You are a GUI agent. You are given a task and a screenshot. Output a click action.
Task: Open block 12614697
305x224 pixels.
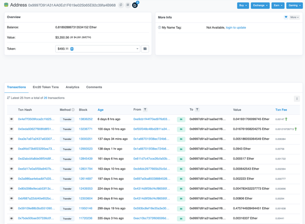pos(86,179)
